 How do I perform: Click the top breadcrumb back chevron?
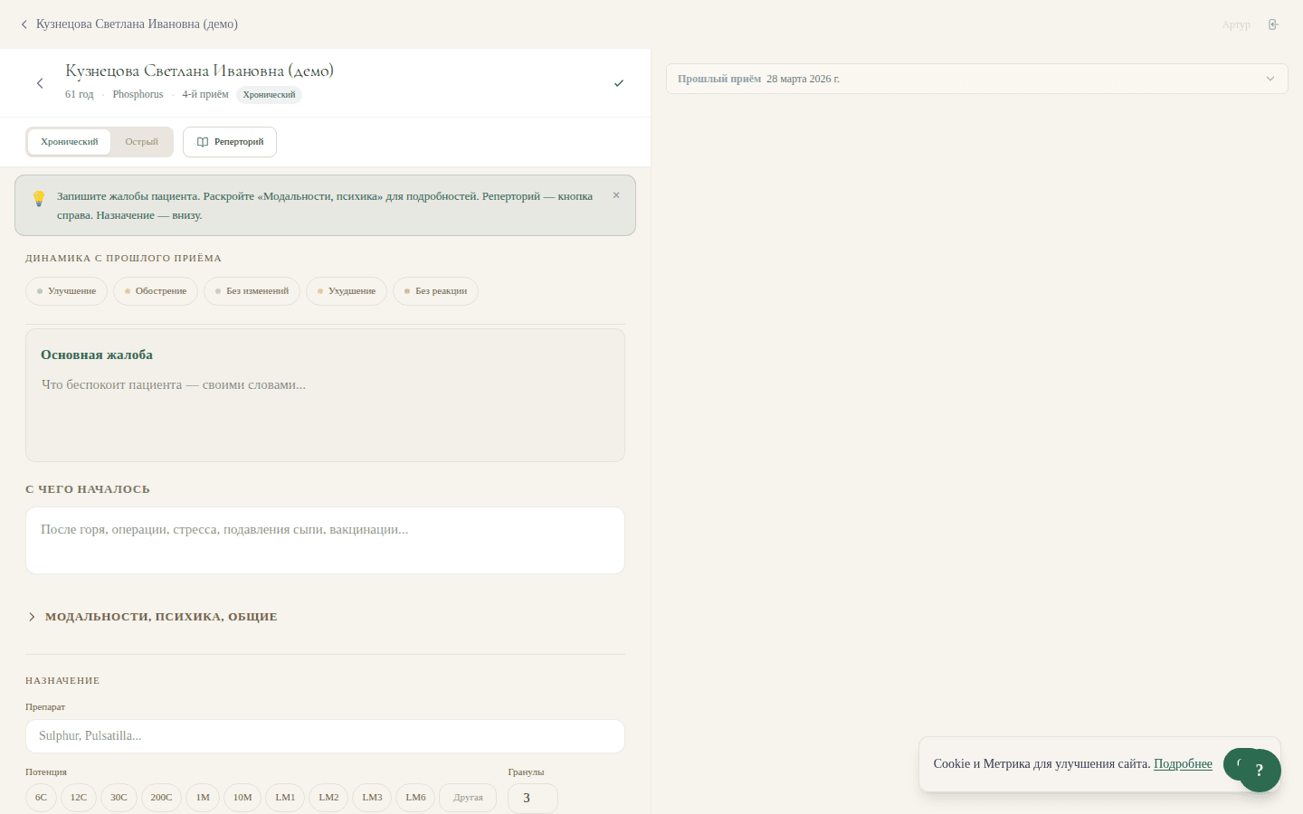coord(24,24)
